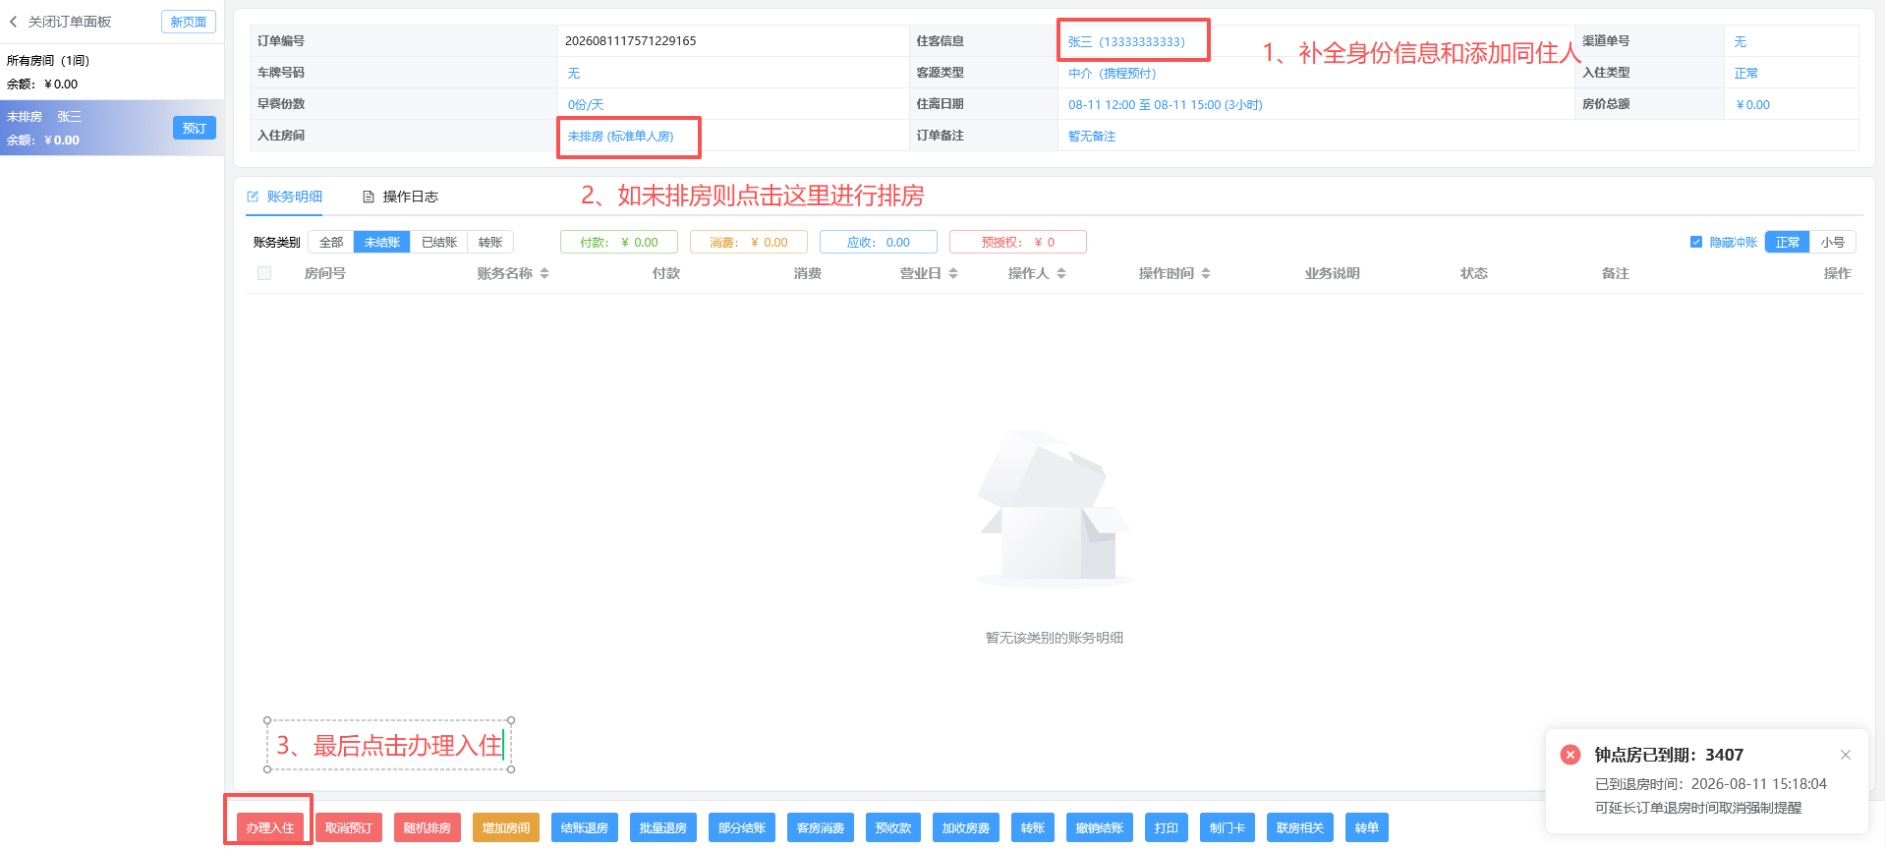Click the 部分结账 button

tap(742, 827)
